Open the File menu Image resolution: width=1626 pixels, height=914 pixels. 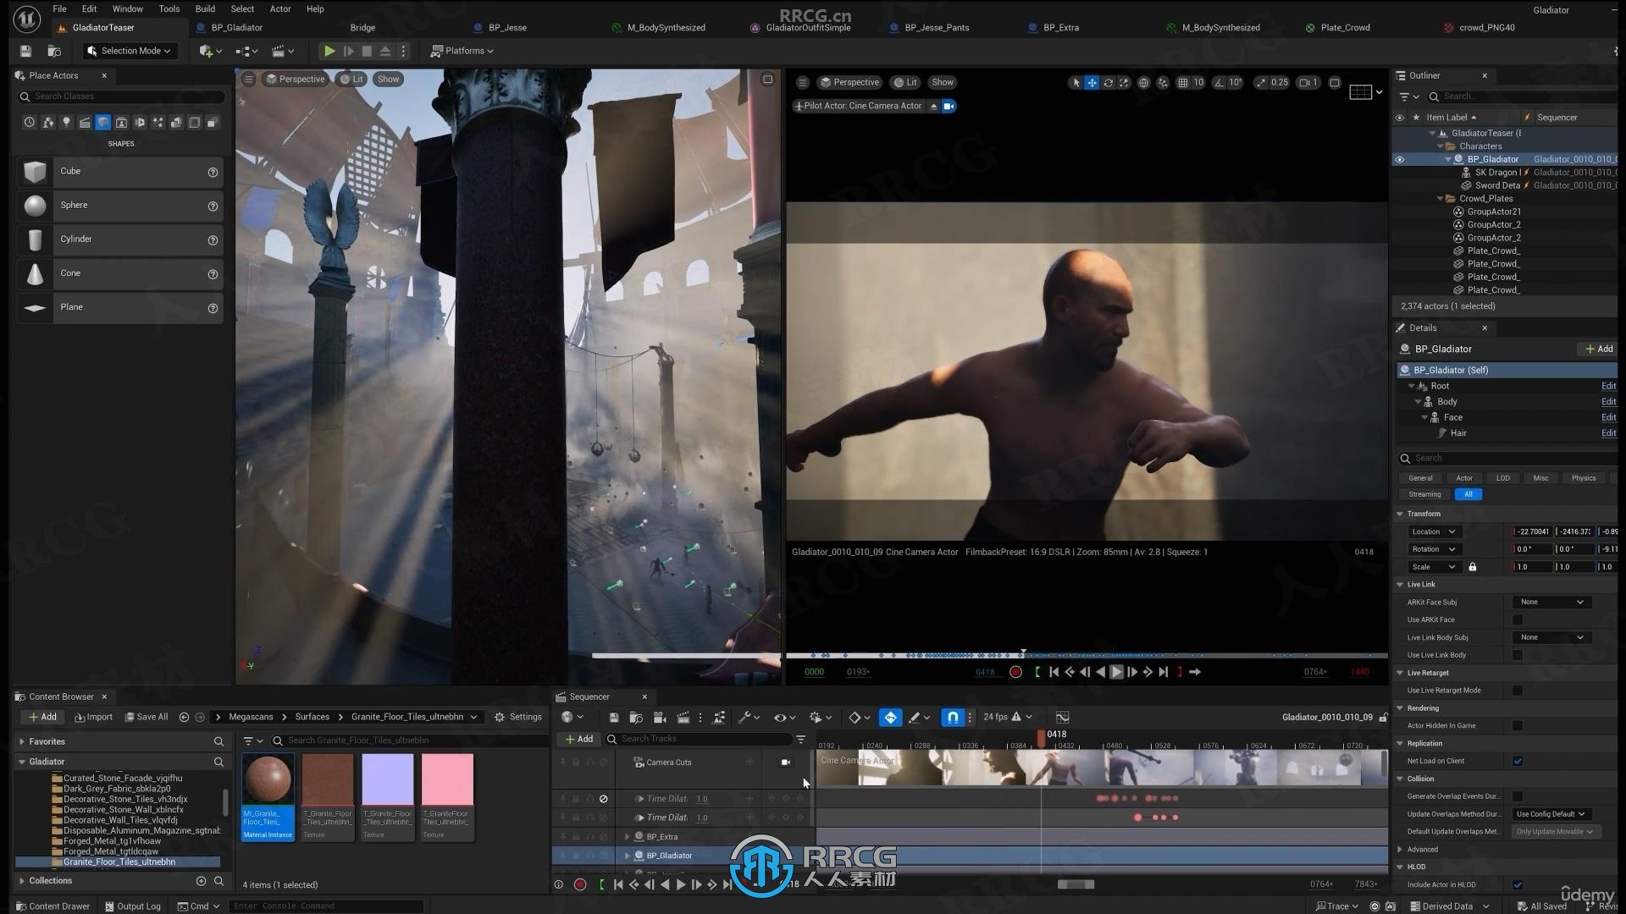pyautogui.click(x=59, y=8)
